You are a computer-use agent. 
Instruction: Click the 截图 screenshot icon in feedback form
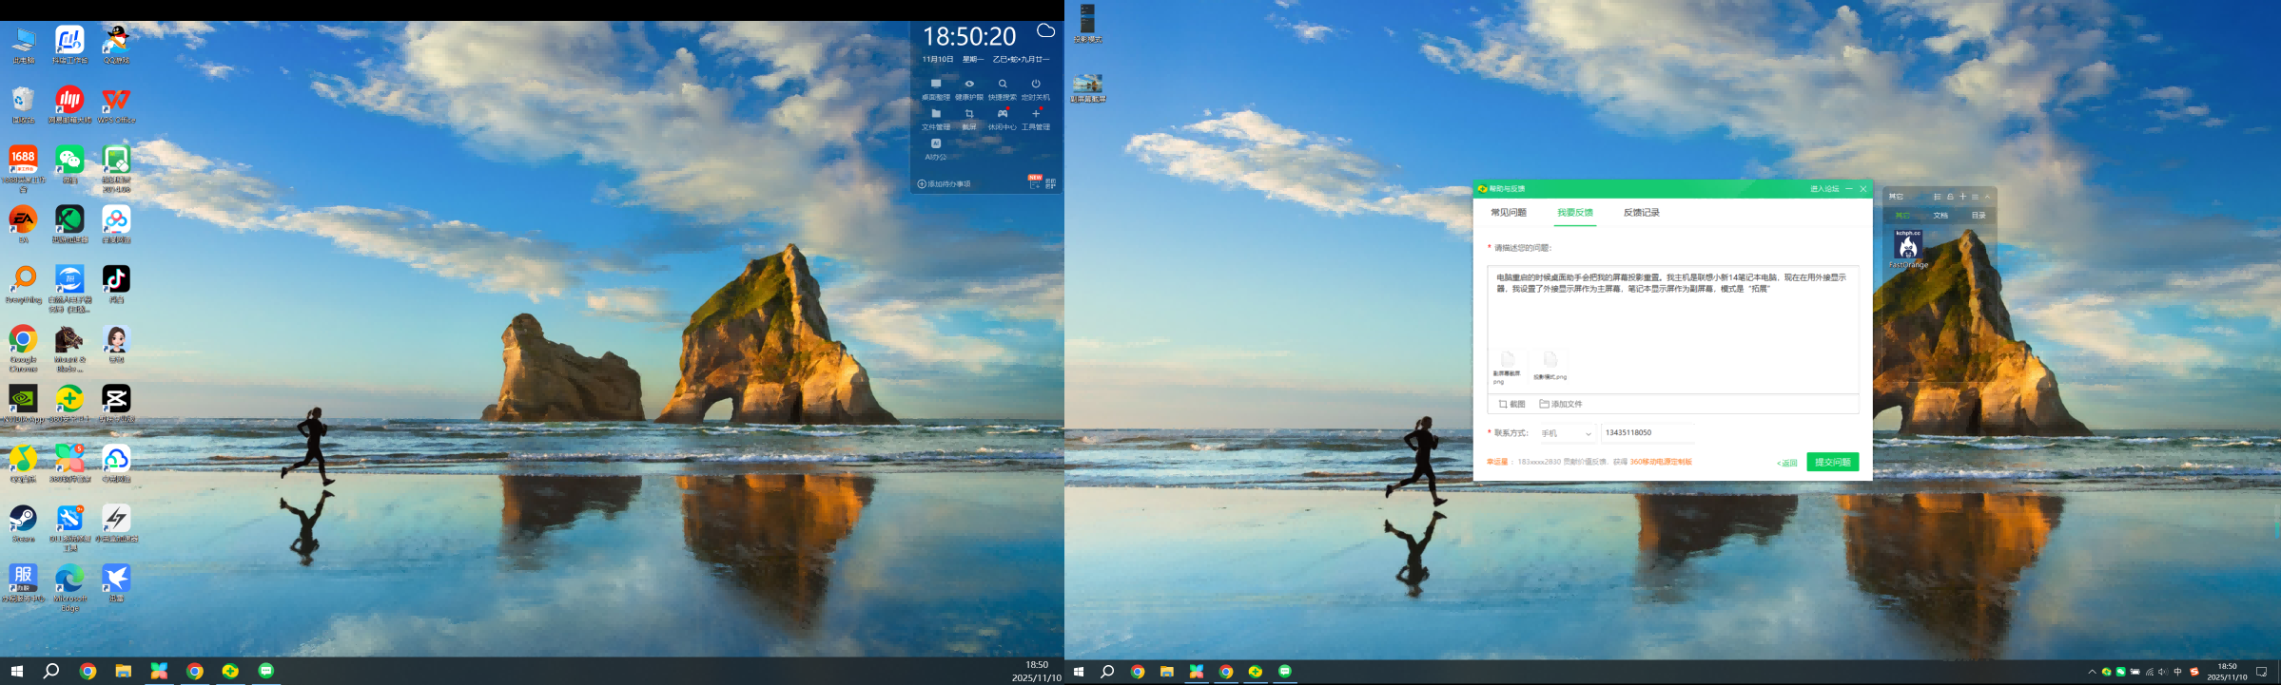point(1503,404)
